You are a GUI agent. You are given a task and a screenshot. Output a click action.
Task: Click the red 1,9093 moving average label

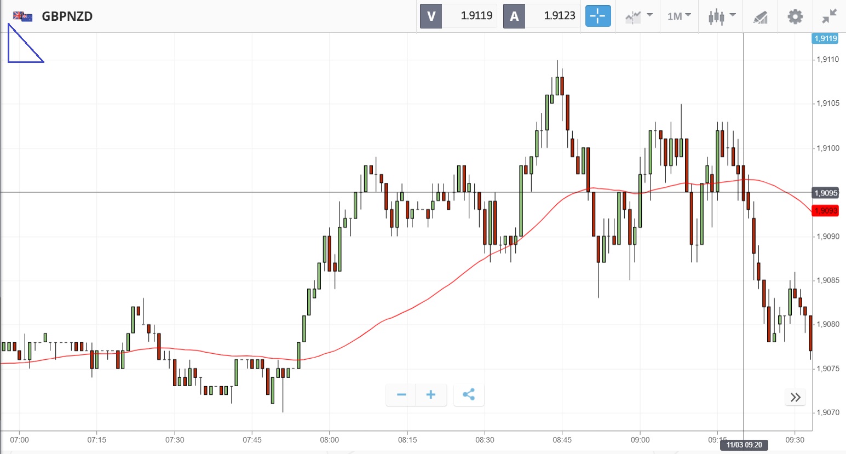coord(825,211)
